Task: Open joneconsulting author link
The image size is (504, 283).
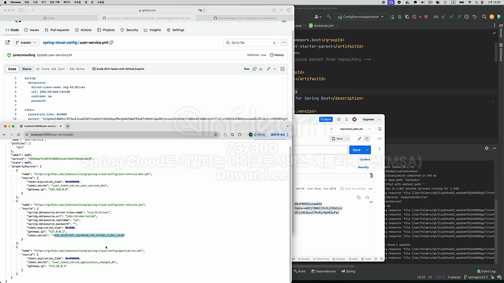Action: (24, 55)
